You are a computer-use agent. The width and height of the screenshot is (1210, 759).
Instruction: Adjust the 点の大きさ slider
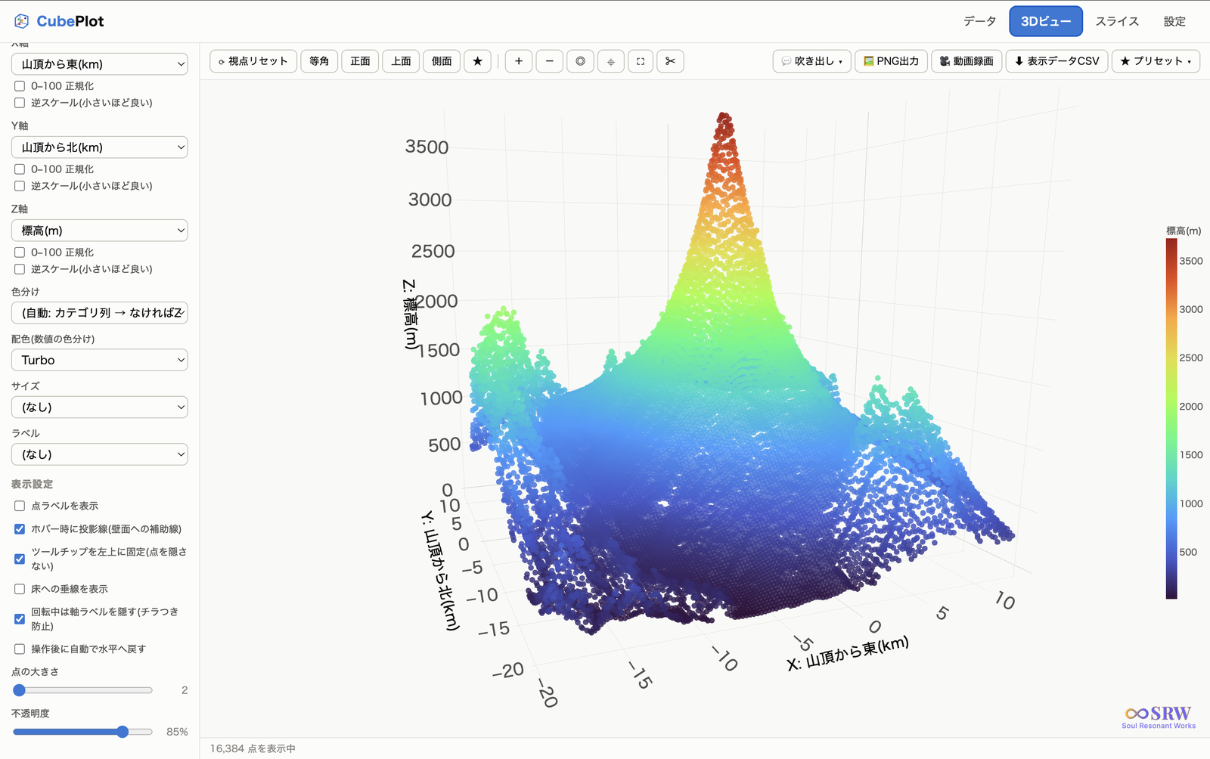point(82,690)
